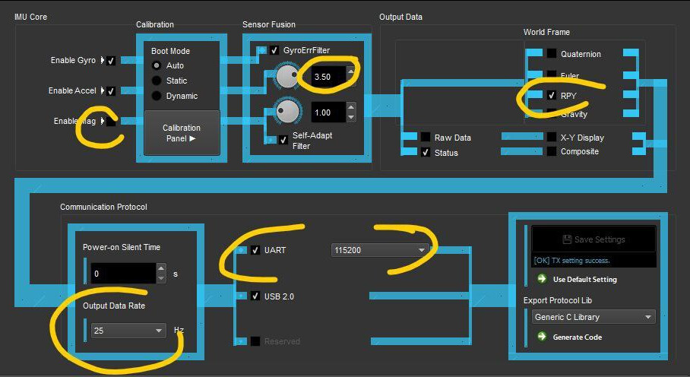Increase the GyroErrFilter 3.50 value with up arrow
The height and width of the screenshot is (377, 690).
click(350, 72)
